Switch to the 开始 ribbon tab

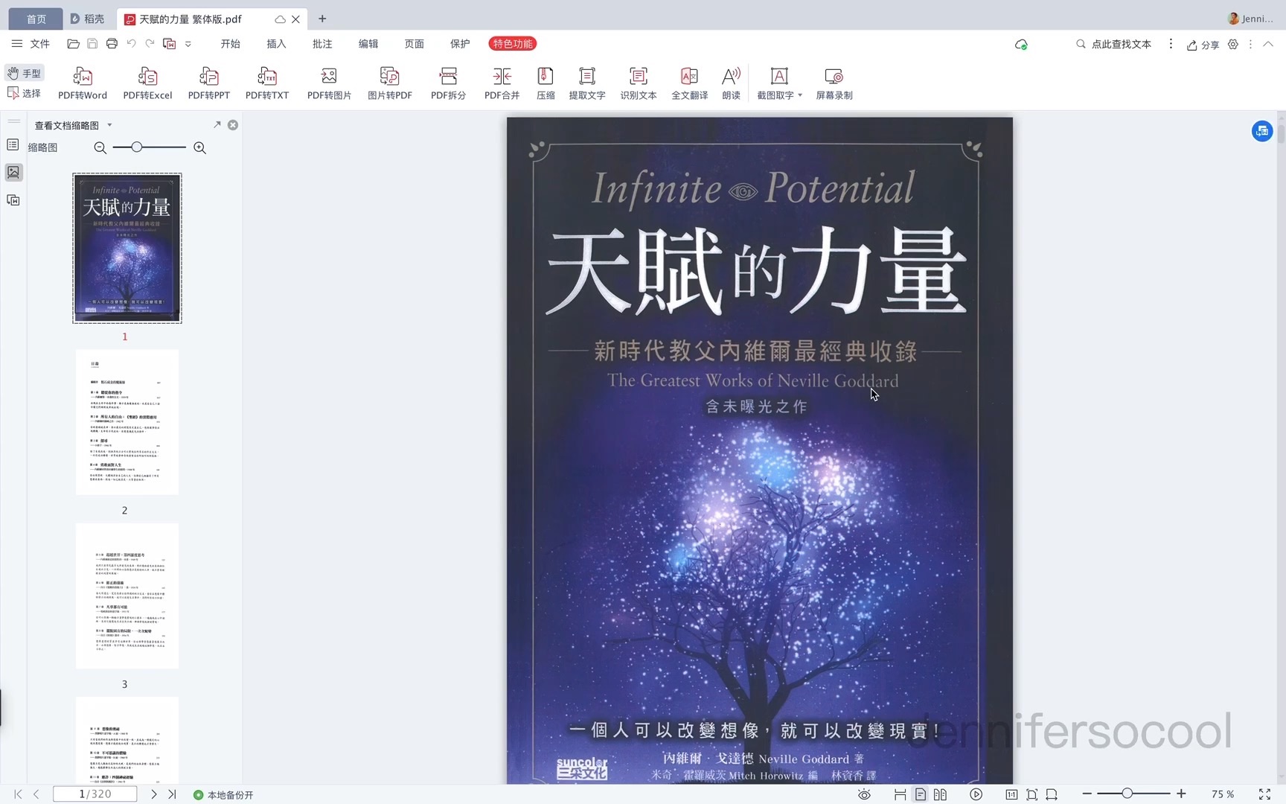230,44
